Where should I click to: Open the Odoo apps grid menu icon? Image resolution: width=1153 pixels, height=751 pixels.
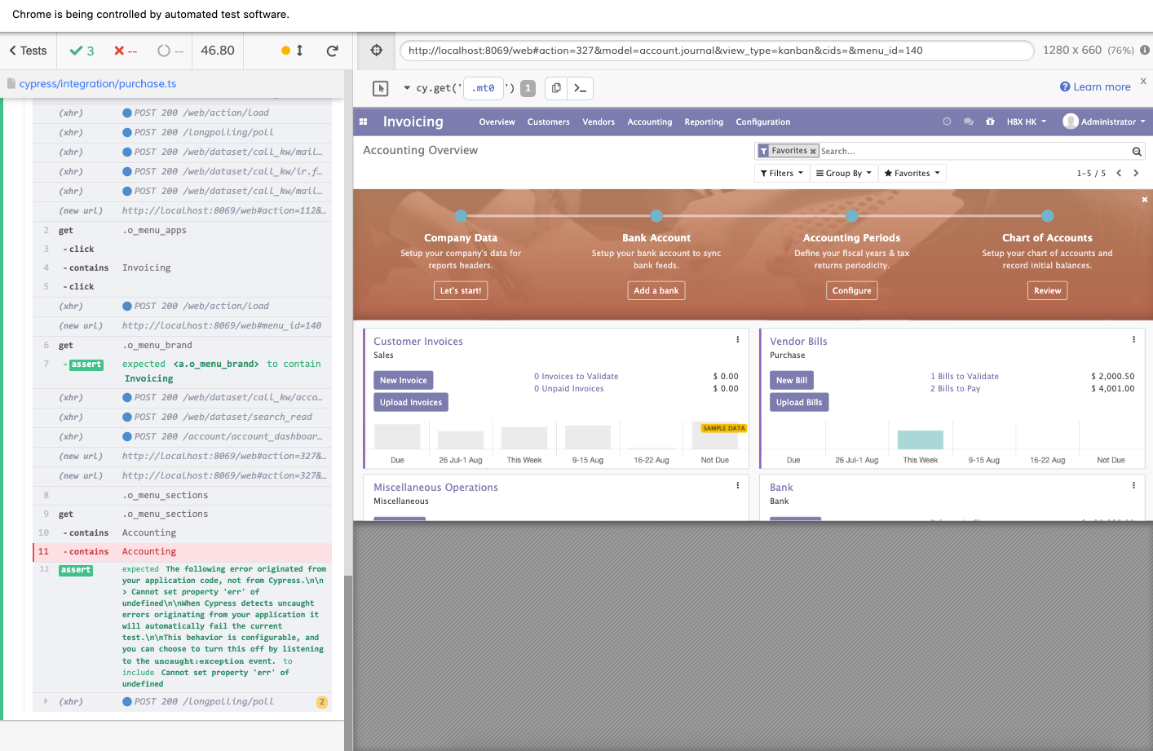click(364, 121)
